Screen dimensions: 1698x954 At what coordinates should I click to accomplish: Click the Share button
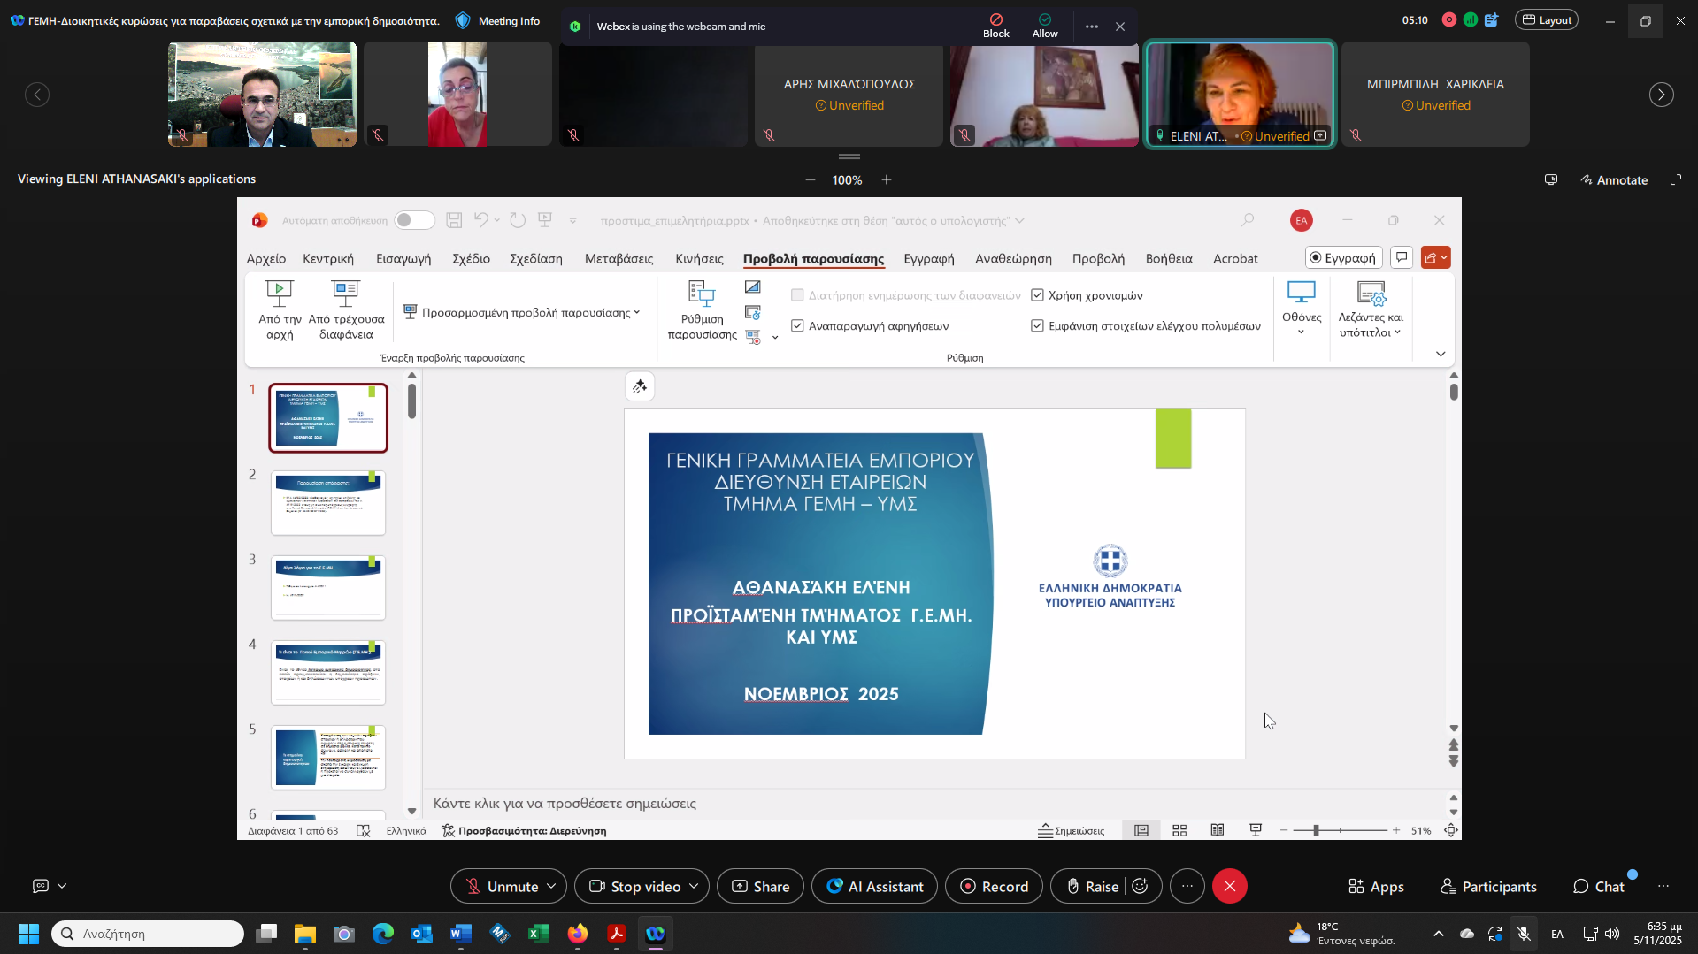click(x=760, y=886)
